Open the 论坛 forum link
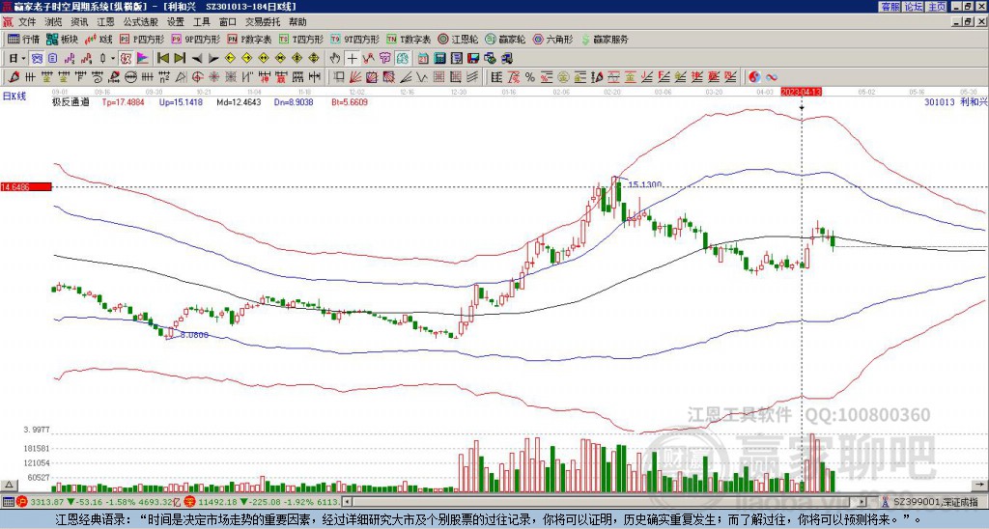 (x=913, y=7)
